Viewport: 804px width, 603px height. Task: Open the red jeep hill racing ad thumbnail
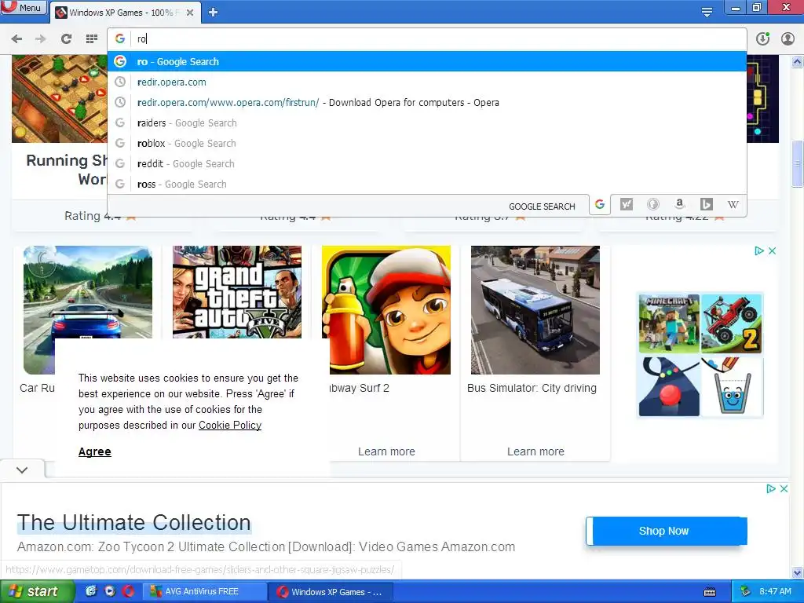pyautogui.click(x=732, y=323)
